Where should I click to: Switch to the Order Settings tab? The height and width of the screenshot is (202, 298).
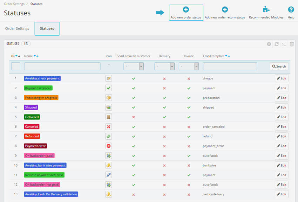coord(17,28)
